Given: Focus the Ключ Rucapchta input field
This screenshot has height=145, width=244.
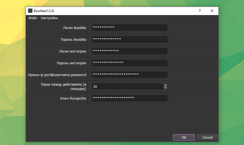Looking at the screenshot, I should tap(130, 98).
